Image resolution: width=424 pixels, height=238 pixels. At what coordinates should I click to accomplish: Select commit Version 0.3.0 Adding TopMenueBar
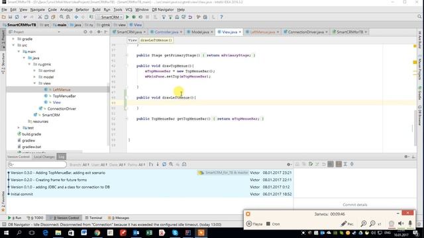coord(150,173)
